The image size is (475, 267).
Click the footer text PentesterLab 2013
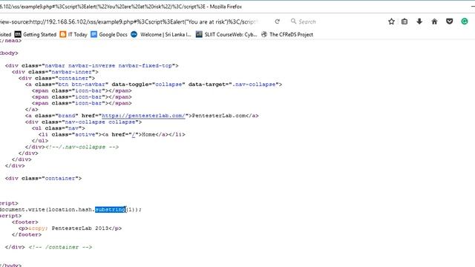pos(80,228)
